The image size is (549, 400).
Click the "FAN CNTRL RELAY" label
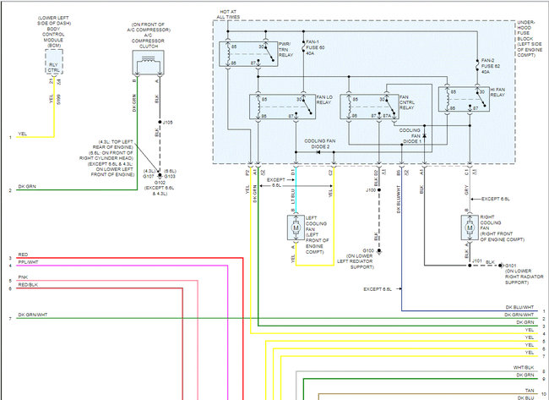406,102
